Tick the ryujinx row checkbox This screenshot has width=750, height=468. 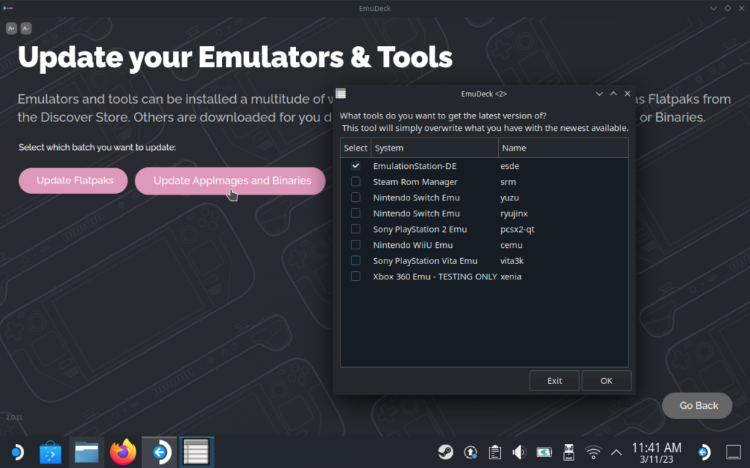(355, 213)
